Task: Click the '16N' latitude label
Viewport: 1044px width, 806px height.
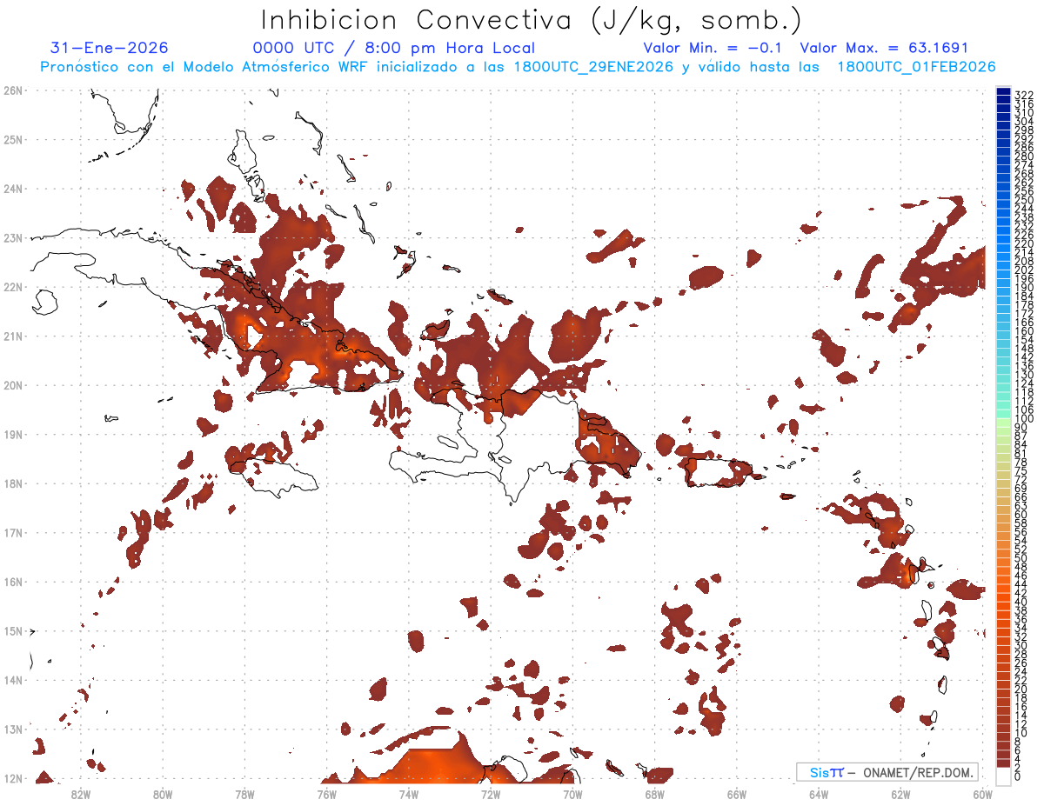Action: tap(13, 581)
